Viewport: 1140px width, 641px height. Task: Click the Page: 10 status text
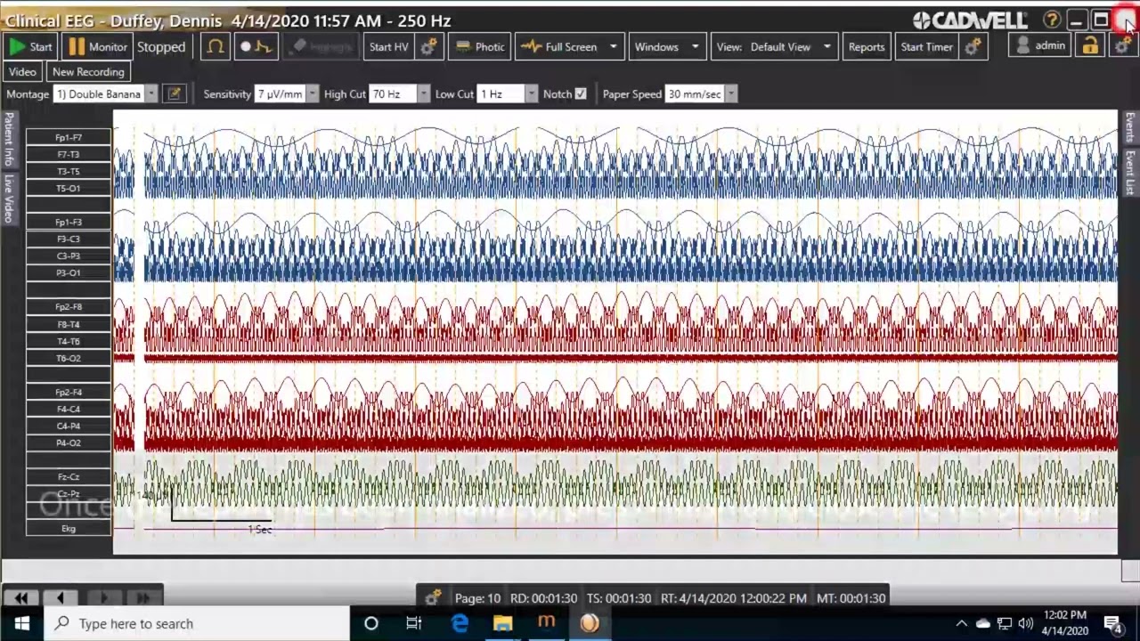pyautogui.click(x=477, y=598)
